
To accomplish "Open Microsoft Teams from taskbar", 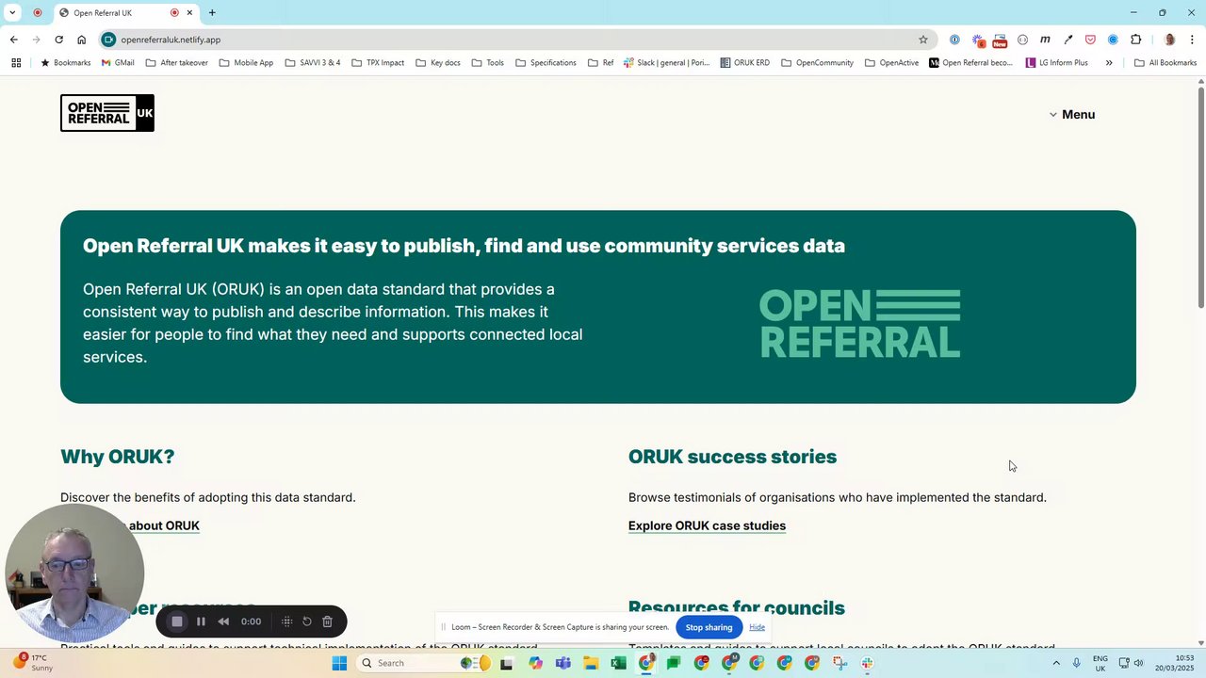I will [x=563, y=663].
